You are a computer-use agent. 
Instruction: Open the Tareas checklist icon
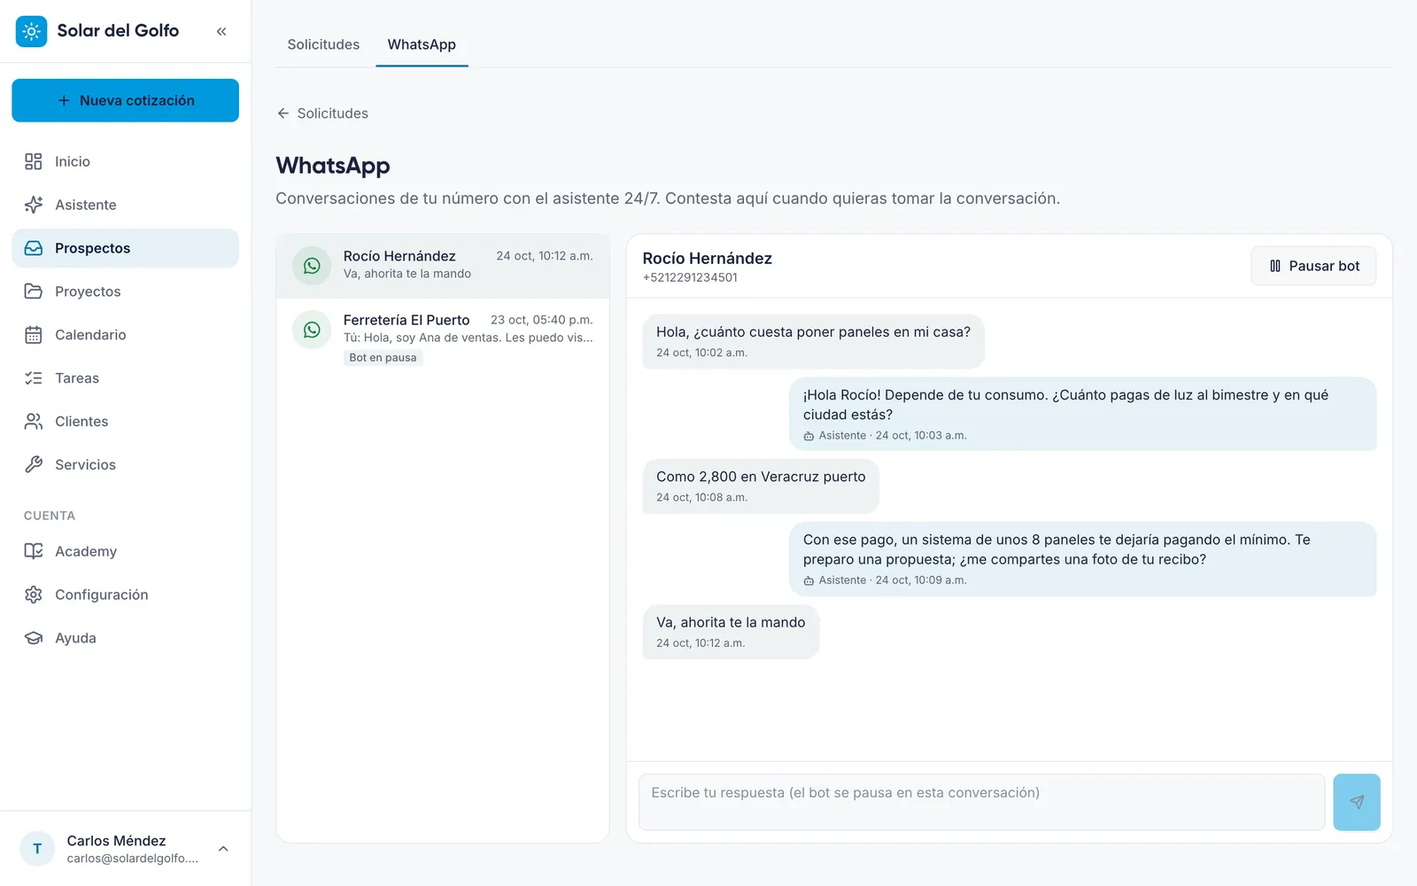point(34,378)
